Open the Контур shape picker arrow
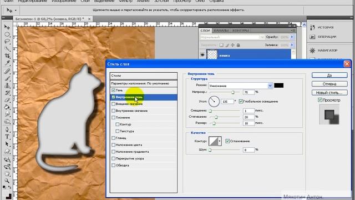This screenshot has height=200, width=355. pyautogui.click(x=220, y=141)
